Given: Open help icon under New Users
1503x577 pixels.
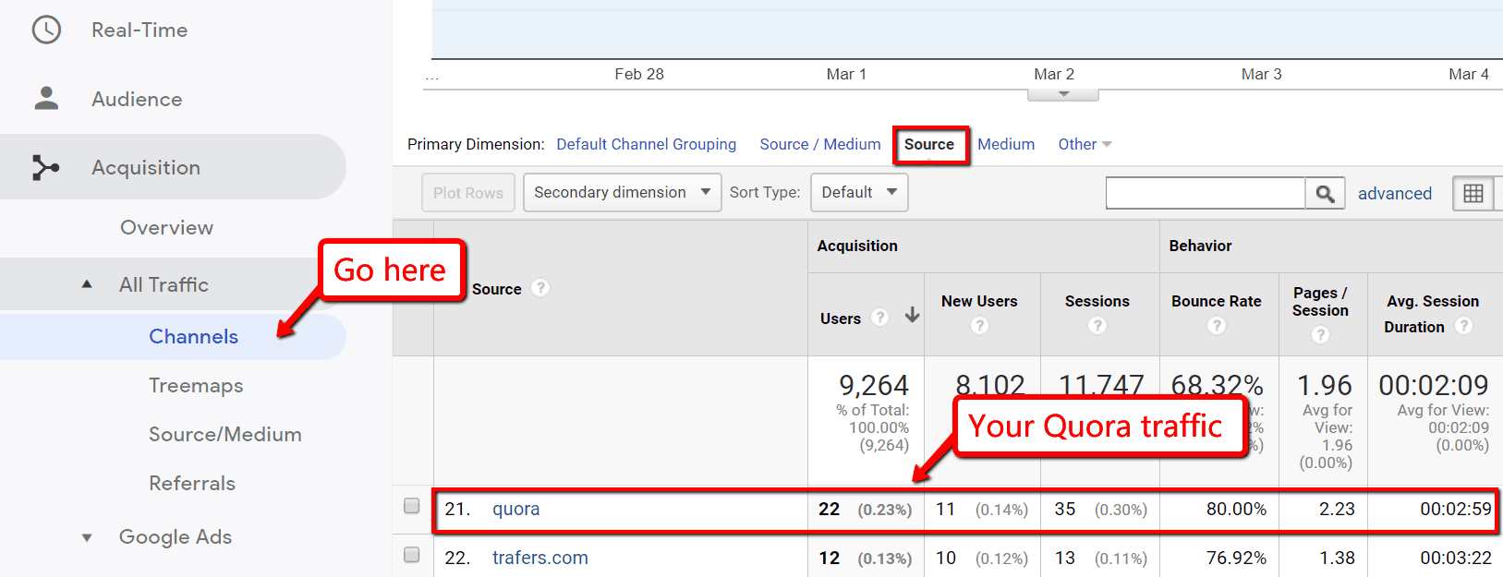Looking at the screenshot, I should point(979,326).
